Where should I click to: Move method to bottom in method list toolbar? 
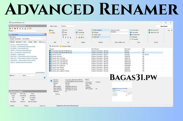pos(25,28)
